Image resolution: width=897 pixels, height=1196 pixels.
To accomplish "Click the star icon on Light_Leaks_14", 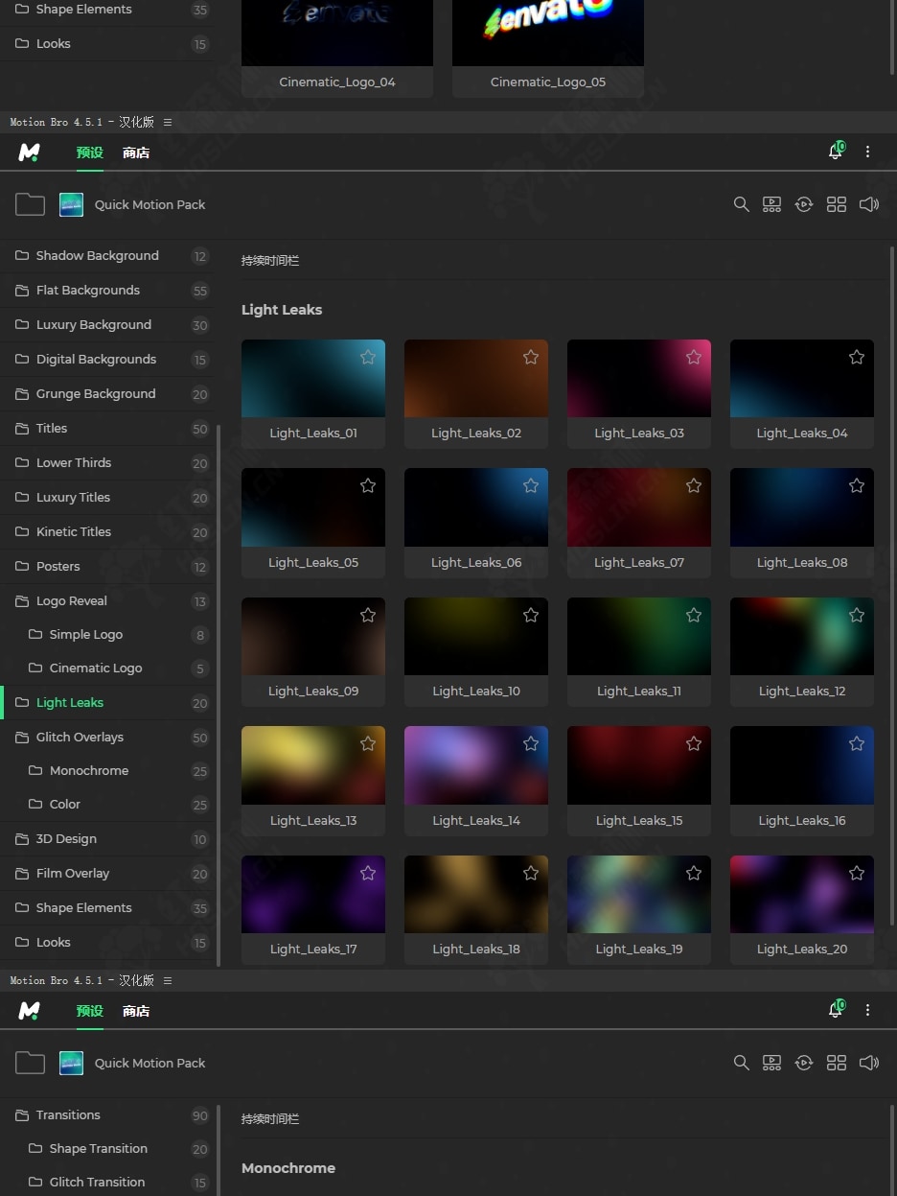I will (x=531, y=744).
